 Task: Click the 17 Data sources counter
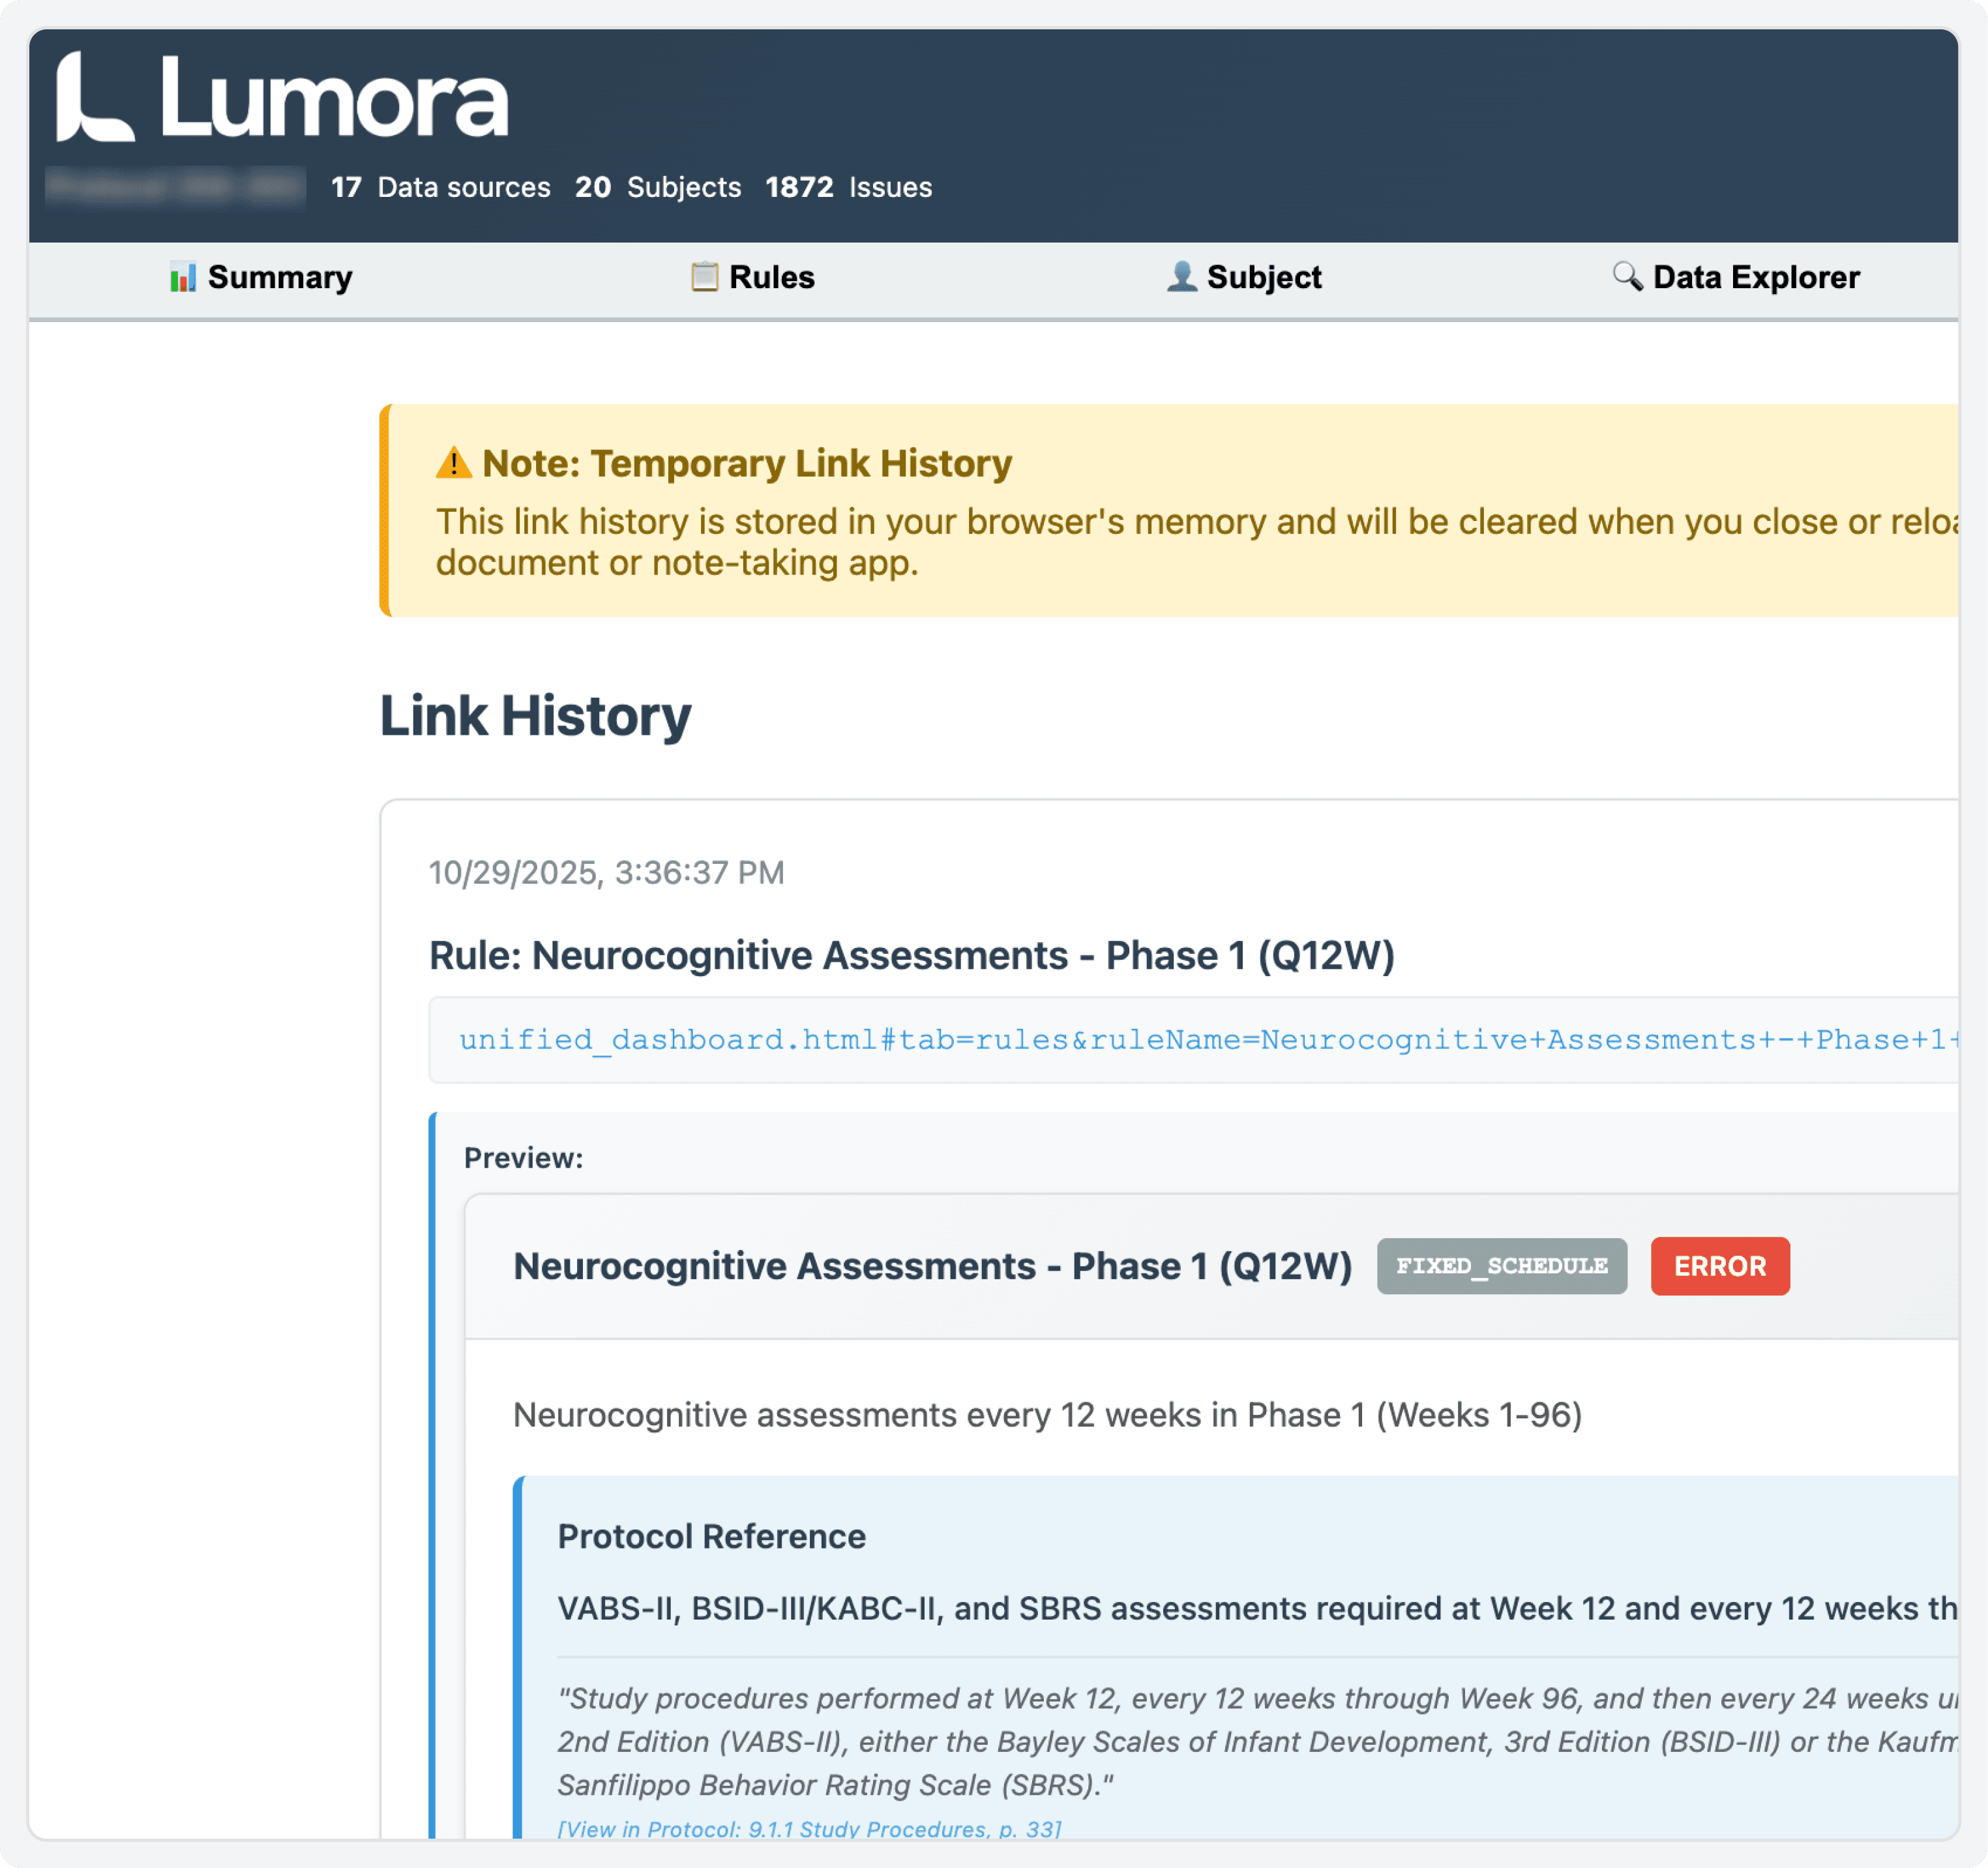[x=440, y=187]
